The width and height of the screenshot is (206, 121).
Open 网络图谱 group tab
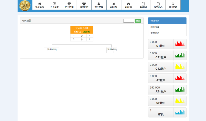click(84, 5)
